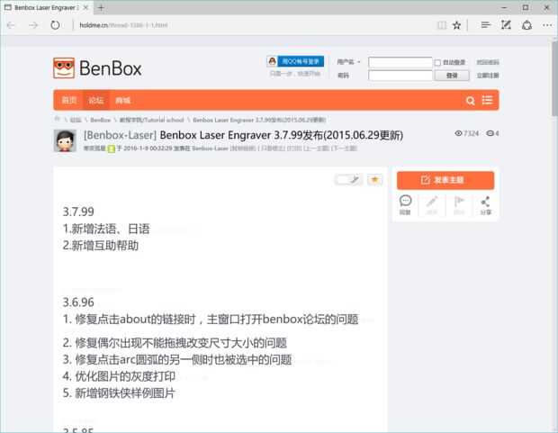Open the forgot password link
Image resolution: width=558 pixels, height=433 pixels.
(488, 62)
